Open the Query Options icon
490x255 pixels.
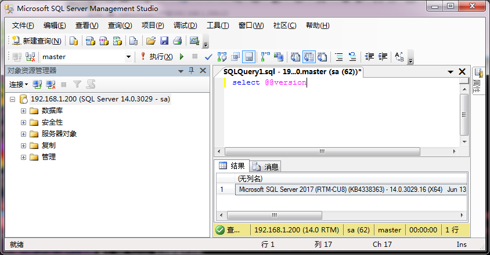[x=235, y=57]
